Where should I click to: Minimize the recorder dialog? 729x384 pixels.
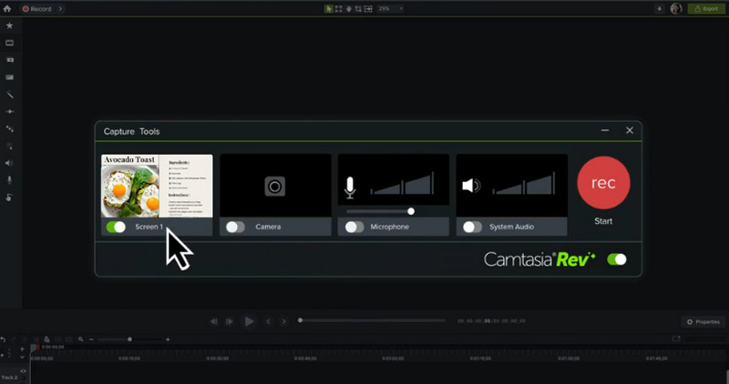(605, 130)
